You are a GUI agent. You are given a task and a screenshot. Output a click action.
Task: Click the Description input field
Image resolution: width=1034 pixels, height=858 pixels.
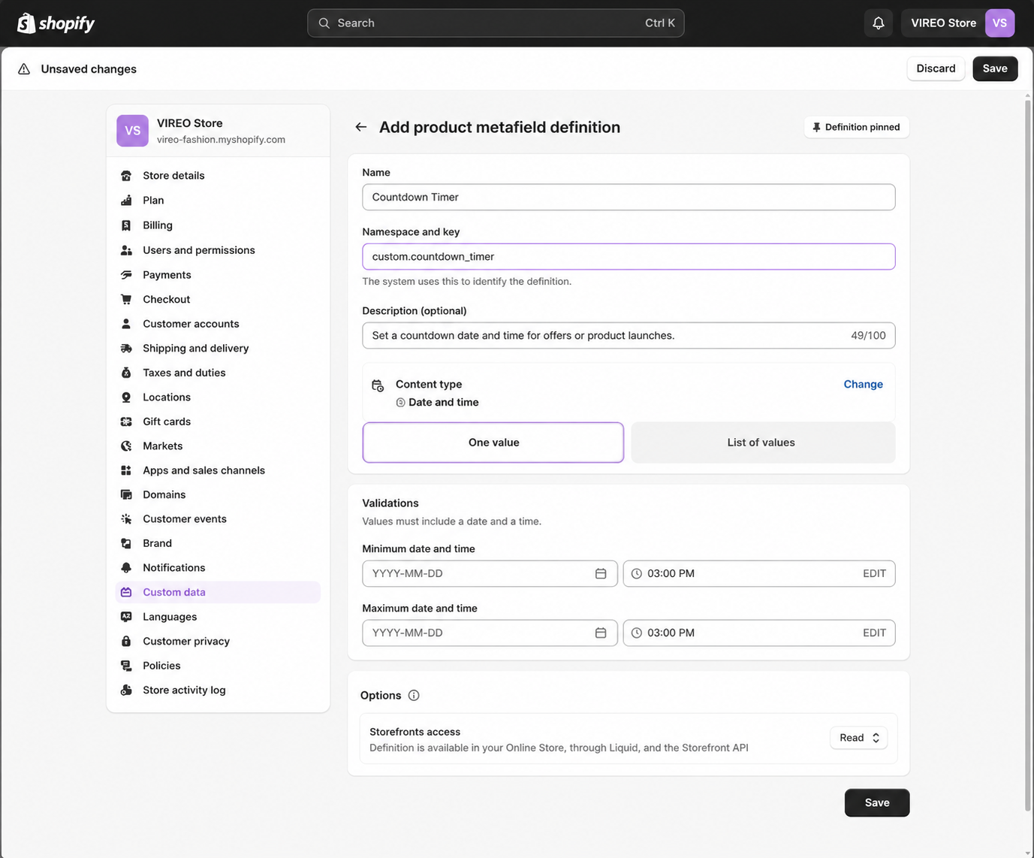[629, 335]
